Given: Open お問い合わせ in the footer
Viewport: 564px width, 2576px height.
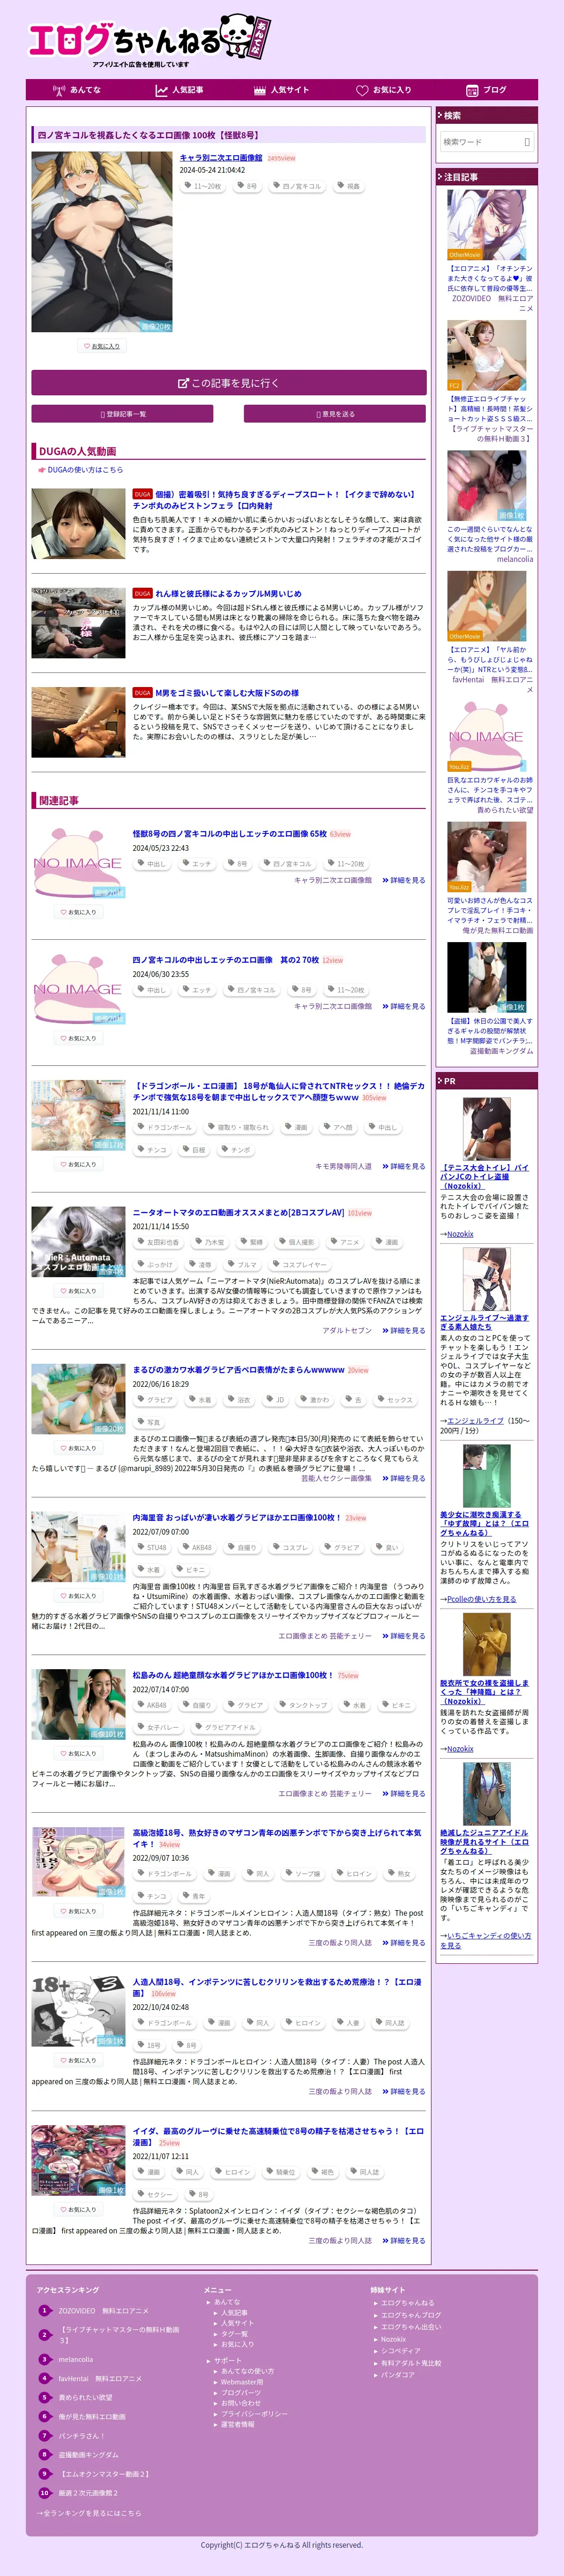Looking at the screenshot, I should pos(241,2403).
